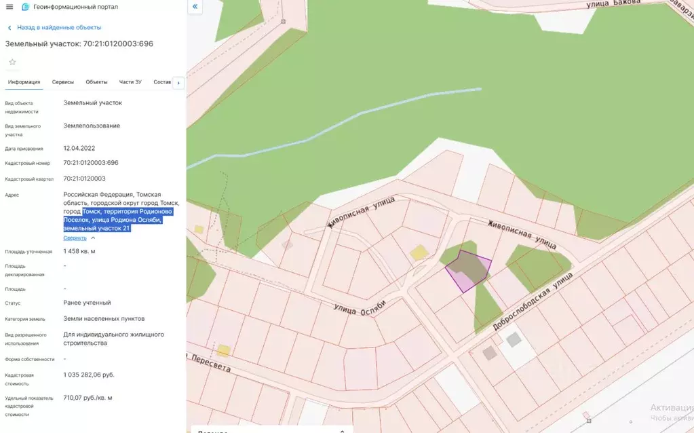This screenshot has width=694, height=433.
Task: Collapse address using chevron beside Свернуть
Action: coord(93,238)
